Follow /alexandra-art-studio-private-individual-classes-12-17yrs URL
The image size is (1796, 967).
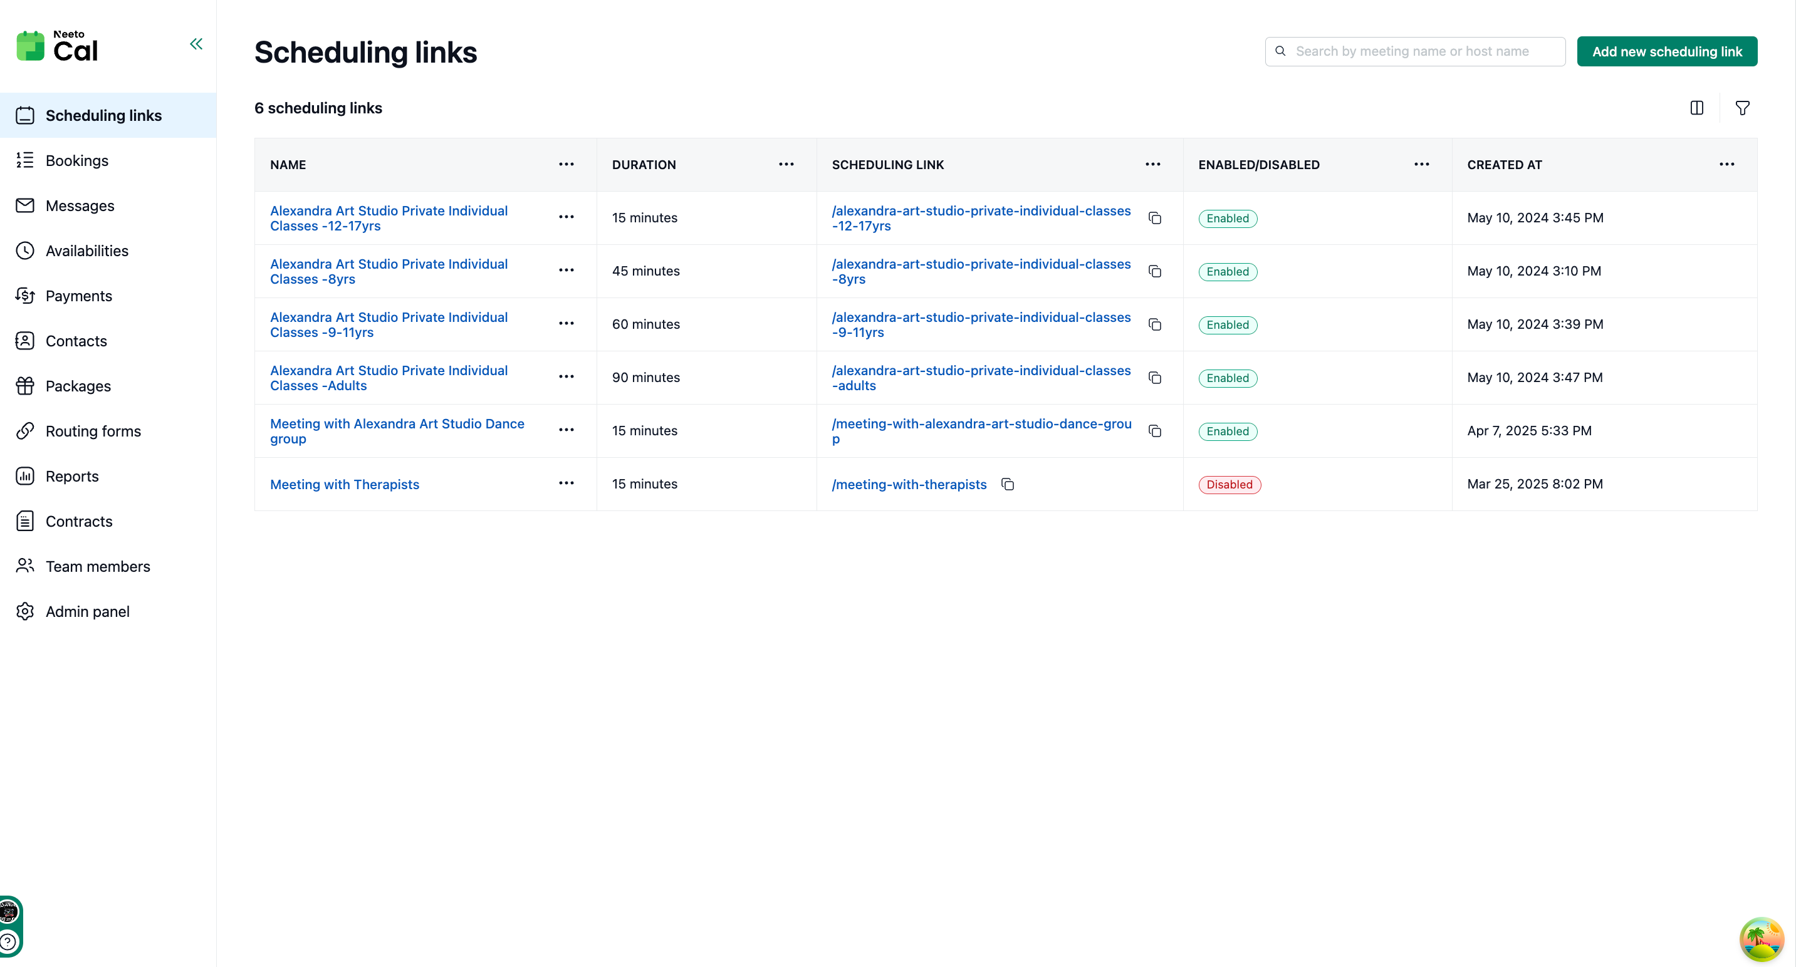pos(981,218)
